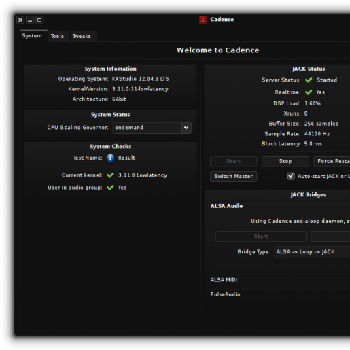The height and width of the screenshot is (350, 350).
Task: Open the Bridge Type combo box
Action: click(x=312, y=252)
